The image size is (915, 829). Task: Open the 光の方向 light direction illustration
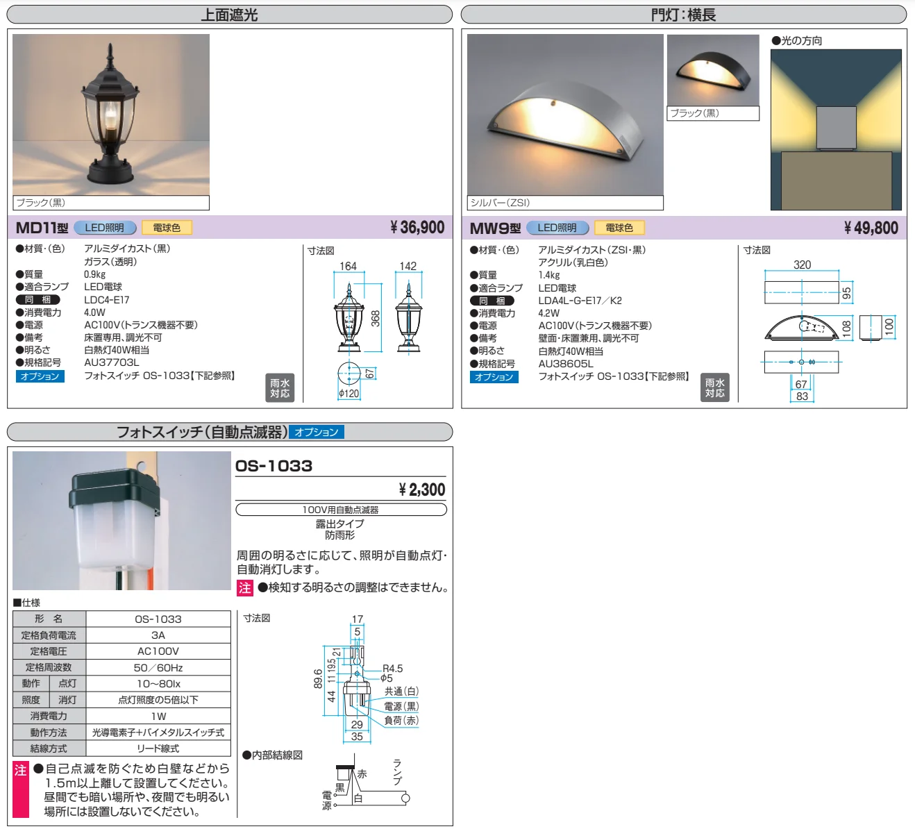point(836,130)
